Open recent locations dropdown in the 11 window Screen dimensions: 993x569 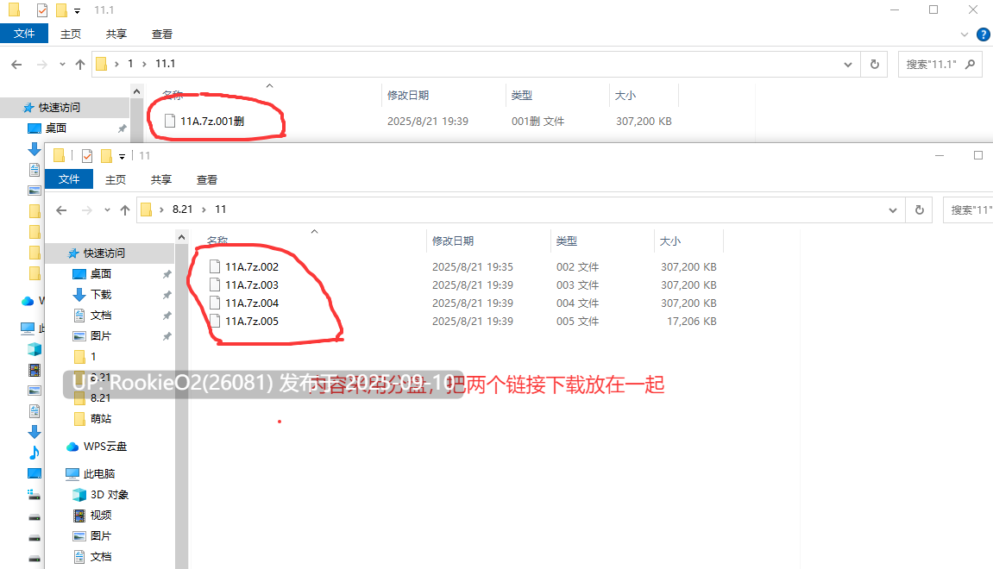(x=107, y=210)
